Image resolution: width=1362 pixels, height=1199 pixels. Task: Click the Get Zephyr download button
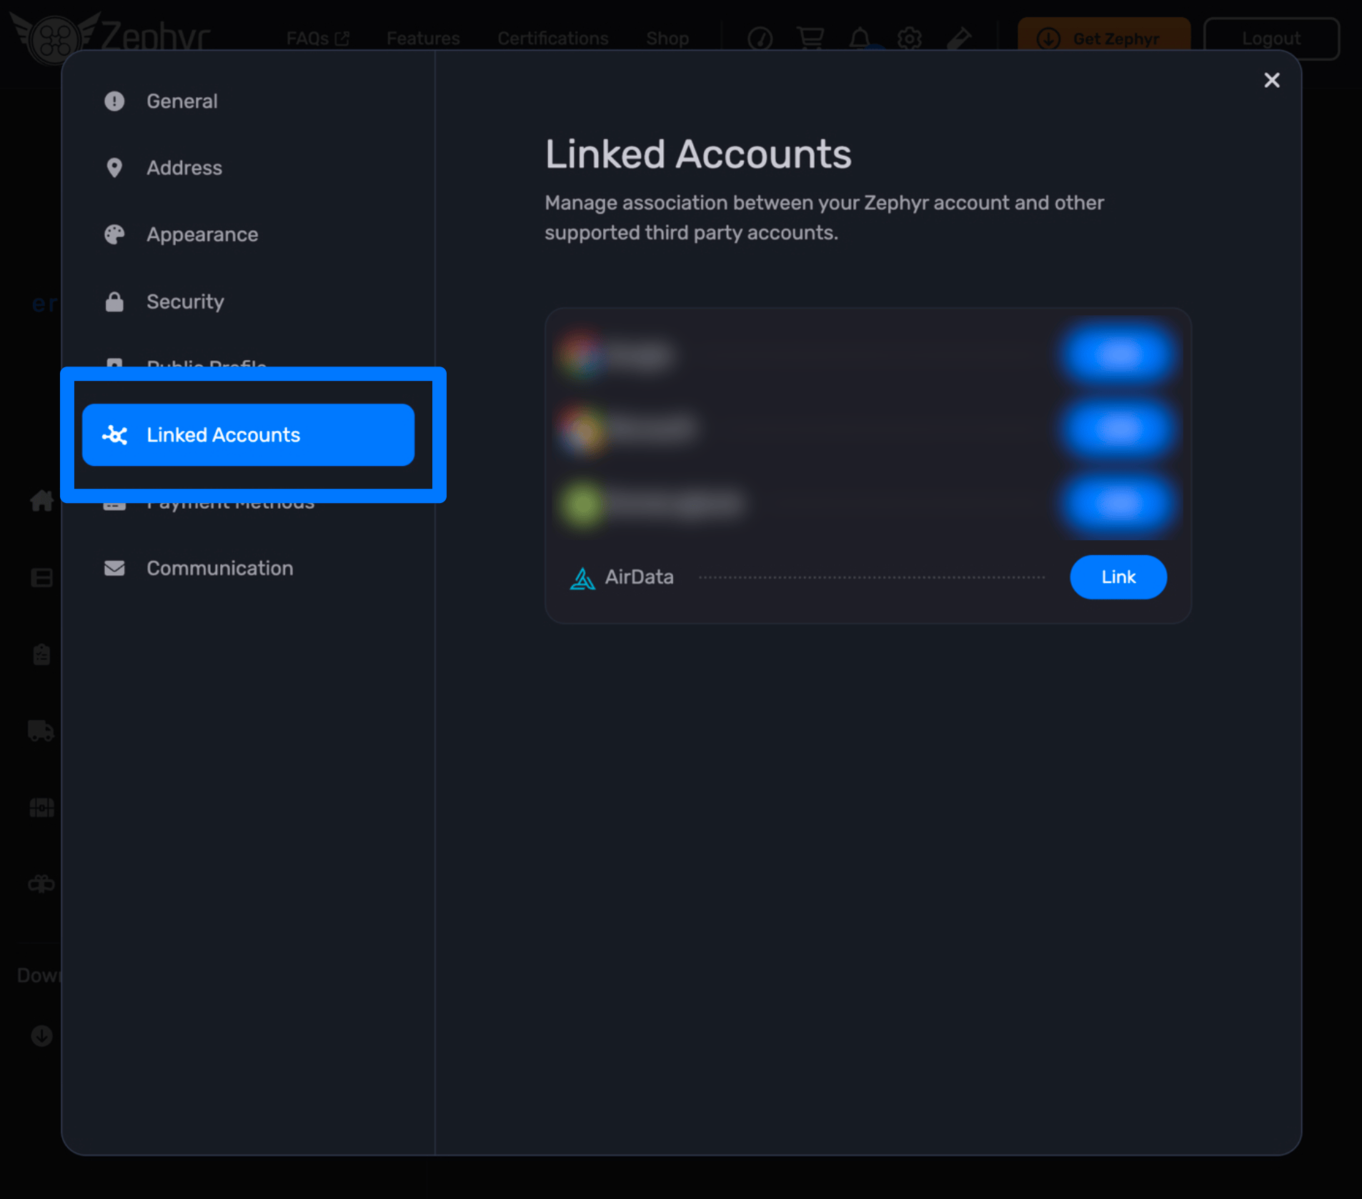pos(1103,39)
